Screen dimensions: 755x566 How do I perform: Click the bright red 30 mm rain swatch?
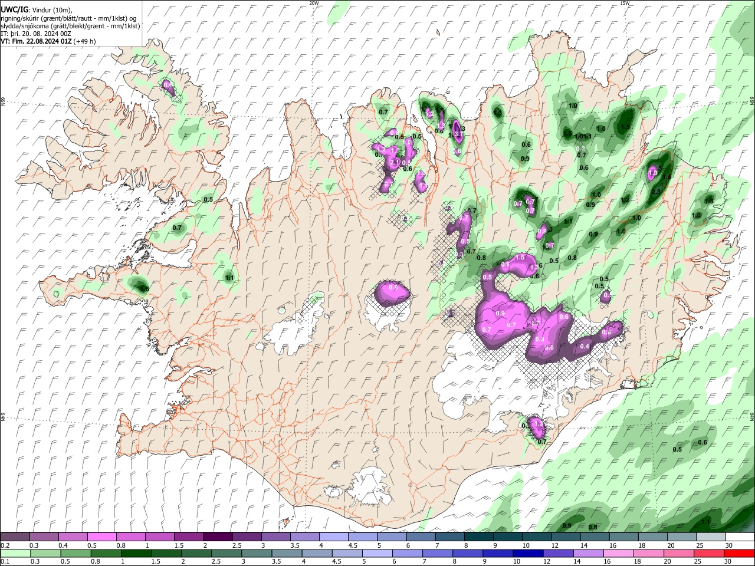[x=740, y=553]
